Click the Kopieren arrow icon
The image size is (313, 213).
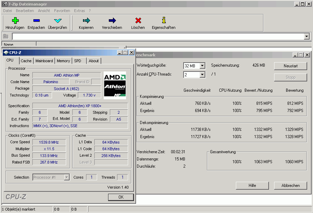tap(86, 20)
